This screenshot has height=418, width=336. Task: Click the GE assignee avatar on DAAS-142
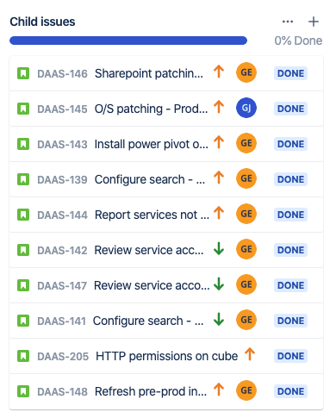pos(246,249)
